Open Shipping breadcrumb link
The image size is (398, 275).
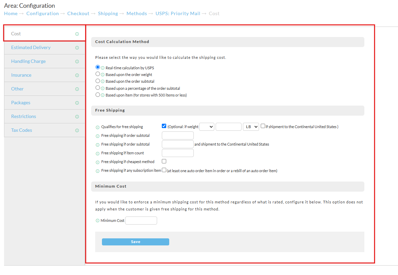click(x=108, y=13)
